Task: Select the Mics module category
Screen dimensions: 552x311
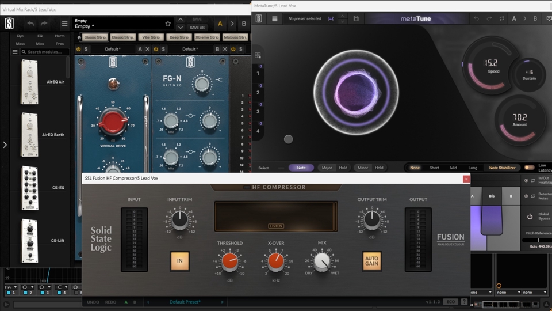Action: tap(40, 44)
